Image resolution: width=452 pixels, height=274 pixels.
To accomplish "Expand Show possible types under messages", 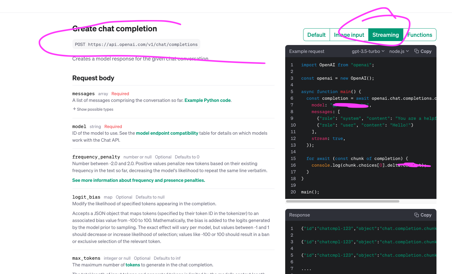I will tap(93, 109).
